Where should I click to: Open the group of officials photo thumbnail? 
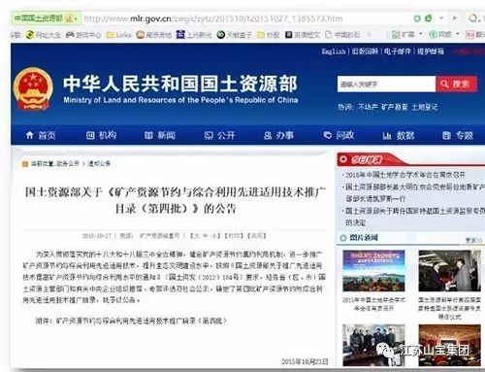pos(373,345)
